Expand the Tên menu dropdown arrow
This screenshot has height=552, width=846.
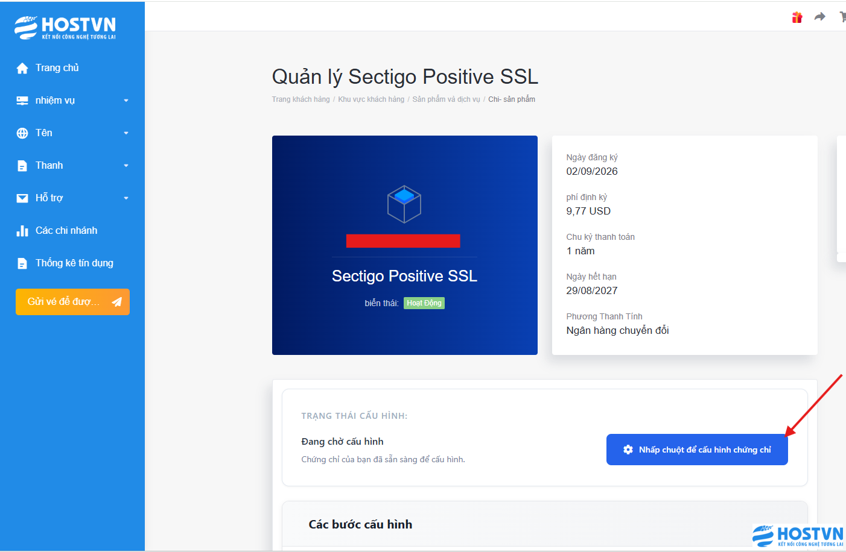coord(126,133)
